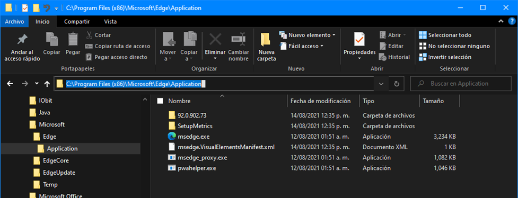Click the properties icon in quick access toolbar
The height and width of the screenshot is (198, 518).
click(x=25, y=7)
